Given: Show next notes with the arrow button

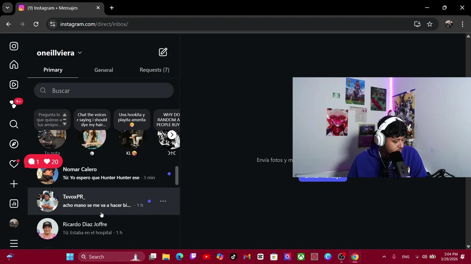Looking at the screenshot, I should [172, 135].
